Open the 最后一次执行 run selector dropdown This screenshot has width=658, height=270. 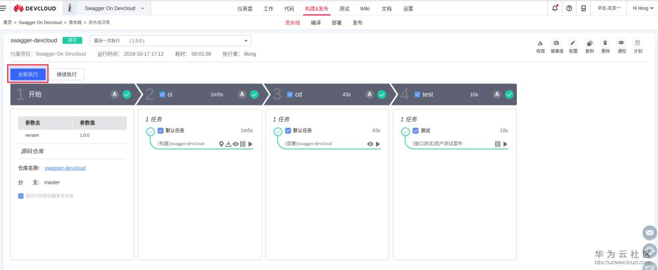pyautogui.click(x=170, y=40)
